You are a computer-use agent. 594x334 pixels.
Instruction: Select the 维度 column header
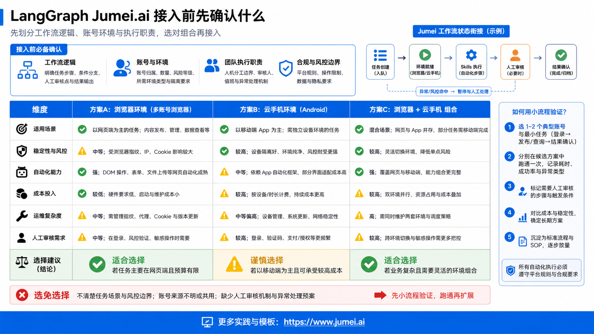[x=41, y=109]
